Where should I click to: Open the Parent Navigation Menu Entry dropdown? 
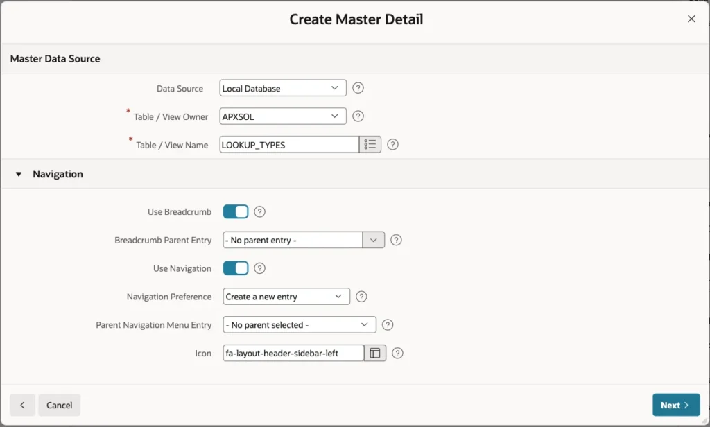click(300, 324)
